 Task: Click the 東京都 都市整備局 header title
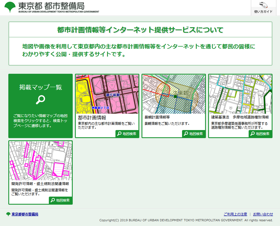(51, 6)
